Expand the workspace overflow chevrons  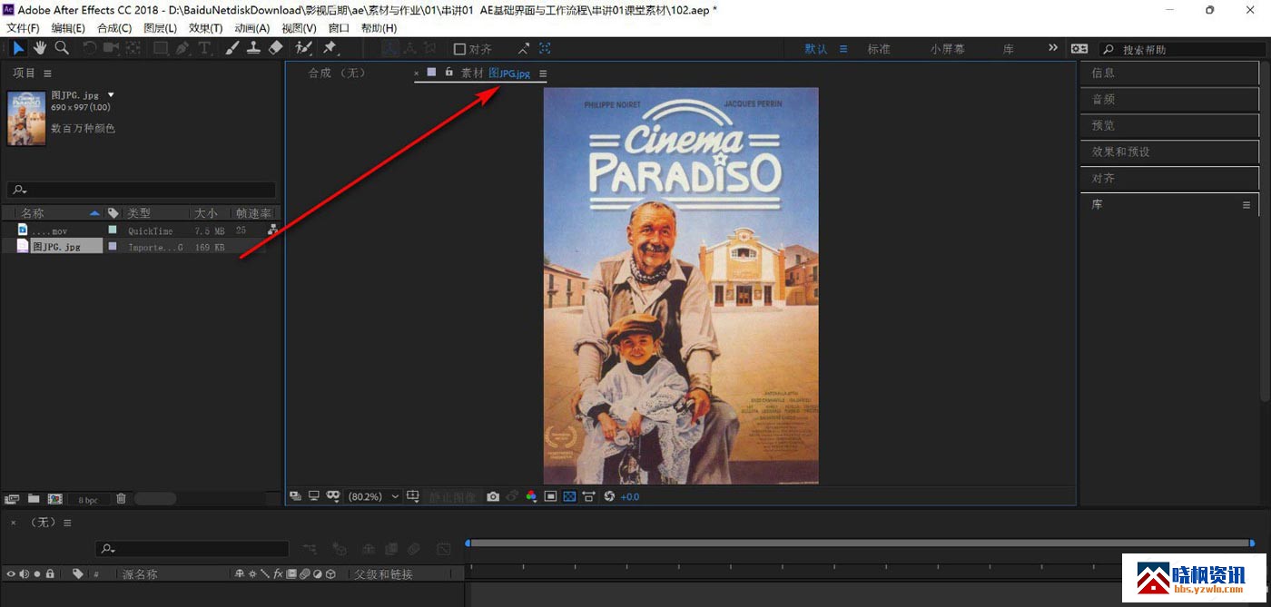1053,48
